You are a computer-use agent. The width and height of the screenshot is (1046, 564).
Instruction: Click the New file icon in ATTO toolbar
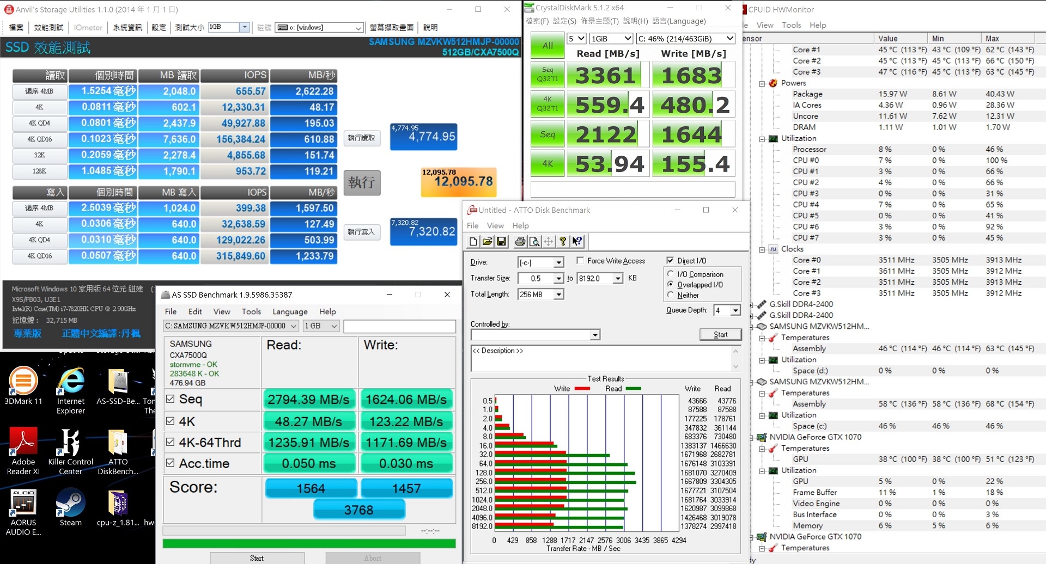pos(473,241)
